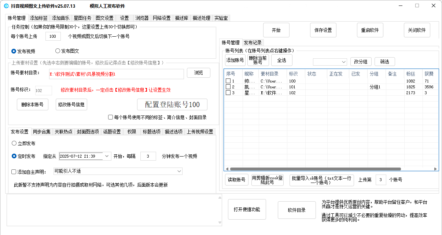Click the 账号素材目录 path field
442x235 pixels.
(x=116, y=74)
